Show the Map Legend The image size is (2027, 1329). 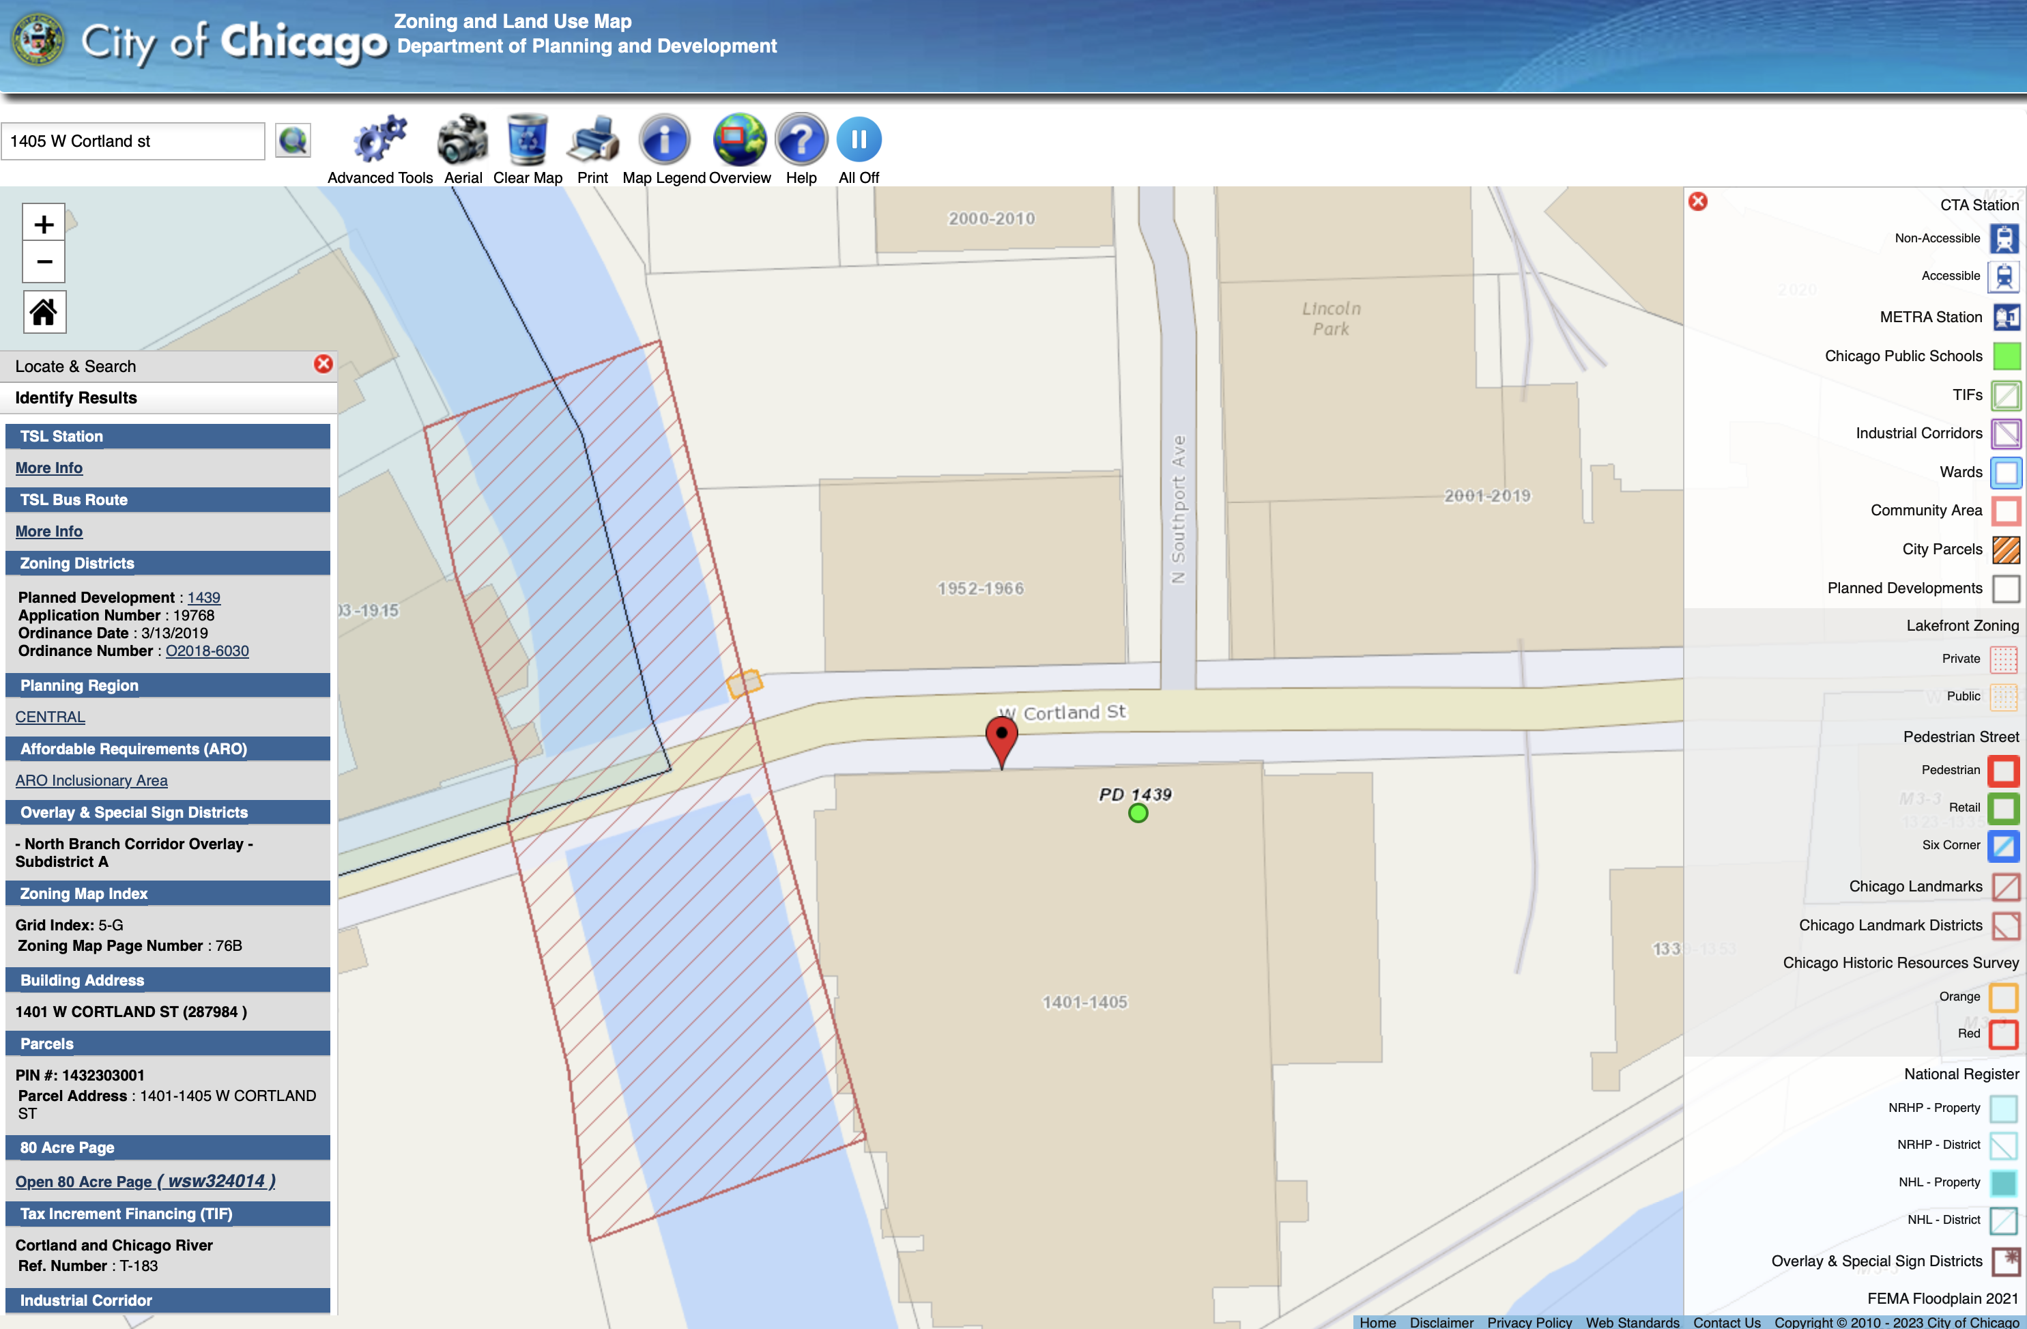pyautogui.click(x=663, y=141)
